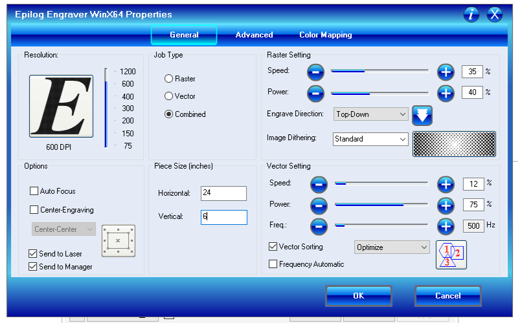The height and width of the screenshot is (323, 518).
Task: Click the 300 resolution label
Action: pyautogui.click(x=128, y=109)
